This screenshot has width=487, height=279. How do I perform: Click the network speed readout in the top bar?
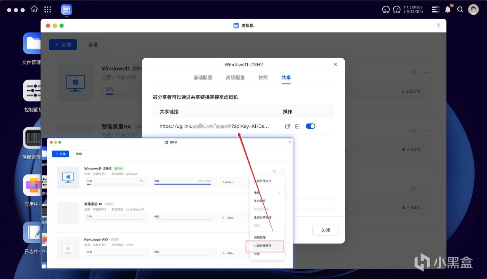click(414, 10)
